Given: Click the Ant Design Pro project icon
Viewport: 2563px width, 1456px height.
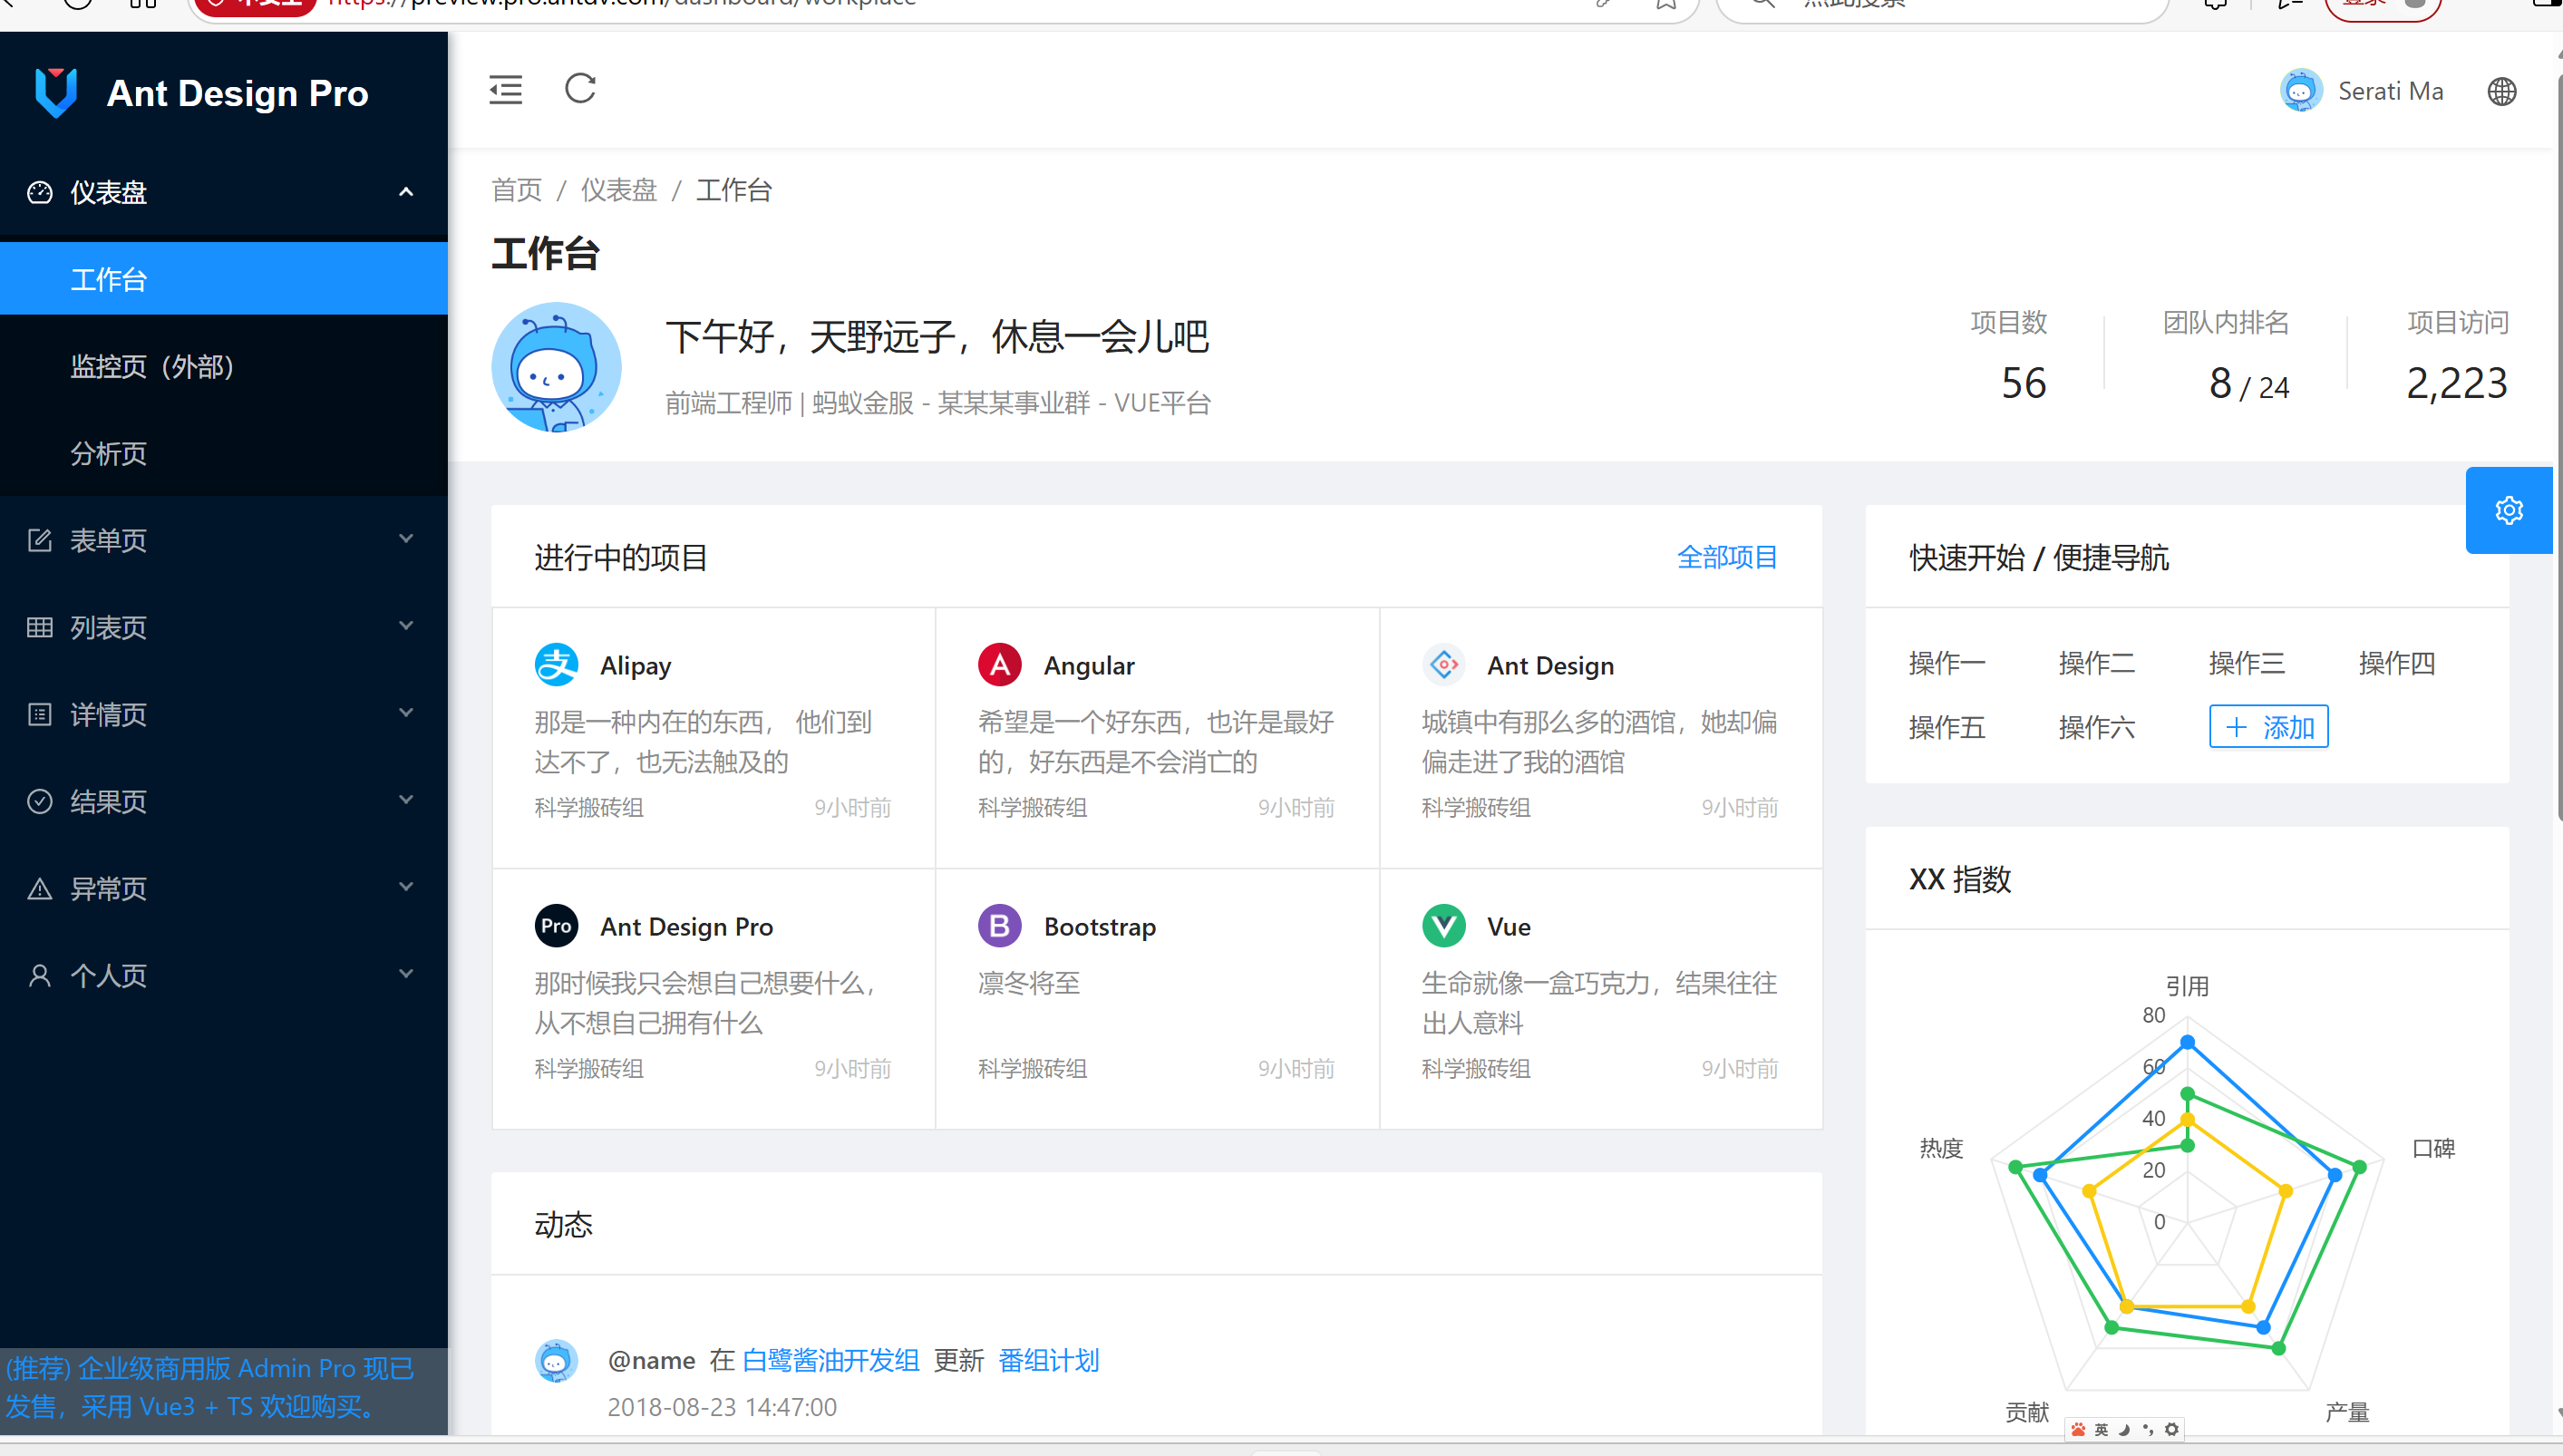Looking at the screenshot, I should 556,926.
